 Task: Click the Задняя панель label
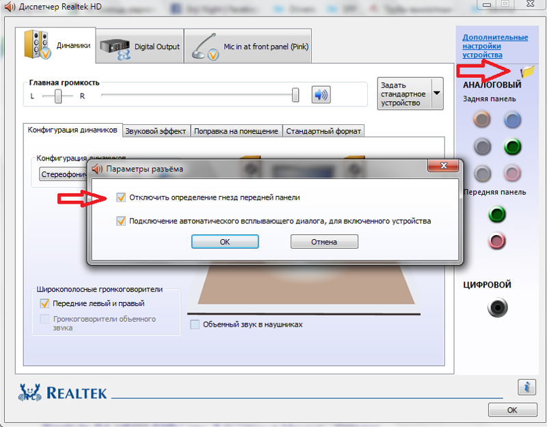click(x=489, y=99)
